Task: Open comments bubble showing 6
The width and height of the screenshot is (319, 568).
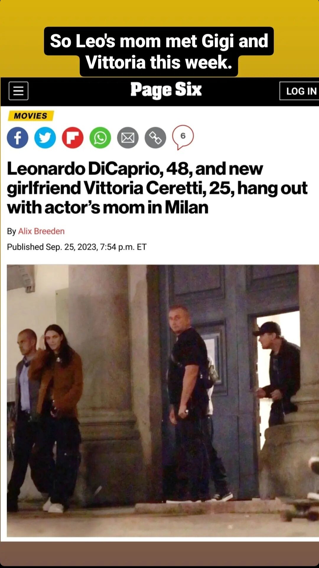Action: pyautogui.click(x=183, y=137)
